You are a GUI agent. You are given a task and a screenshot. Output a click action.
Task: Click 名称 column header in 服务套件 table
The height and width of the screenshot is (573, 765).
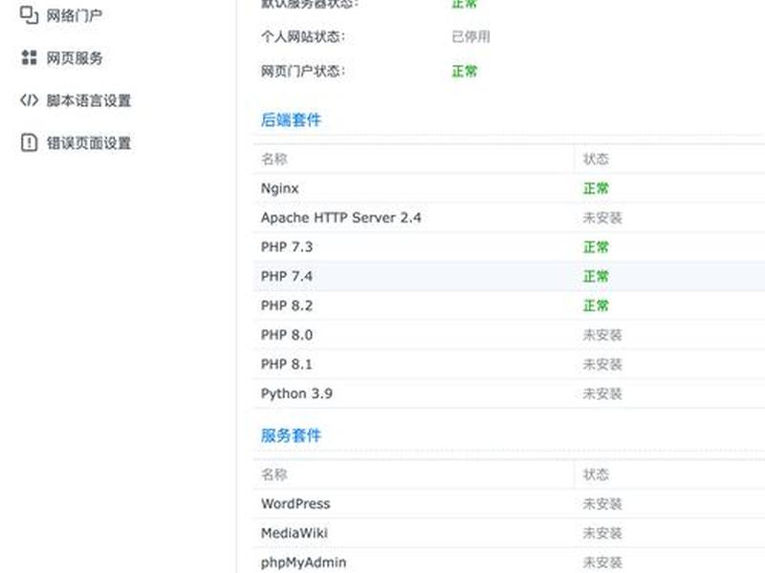tap(274, 474)
